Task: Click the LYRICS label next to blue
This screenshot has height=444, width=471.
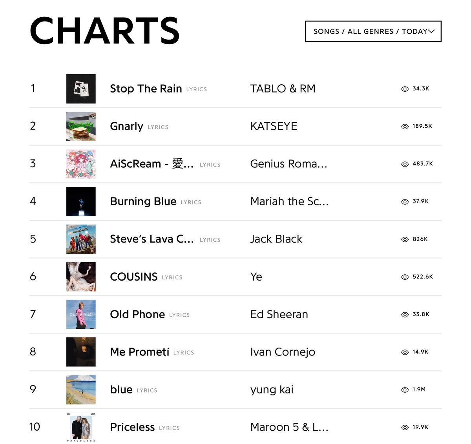Action: [x=147, y=390]
